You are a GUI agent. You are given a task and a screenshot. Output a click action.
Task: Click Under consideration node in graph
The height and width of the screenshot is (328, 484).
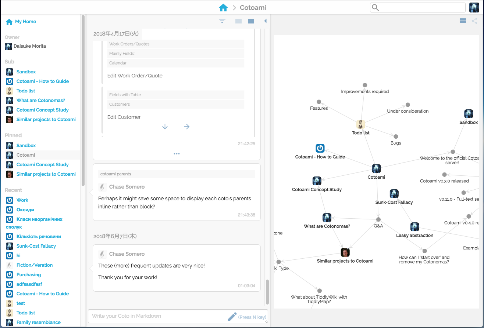click(x=408, y=105)
